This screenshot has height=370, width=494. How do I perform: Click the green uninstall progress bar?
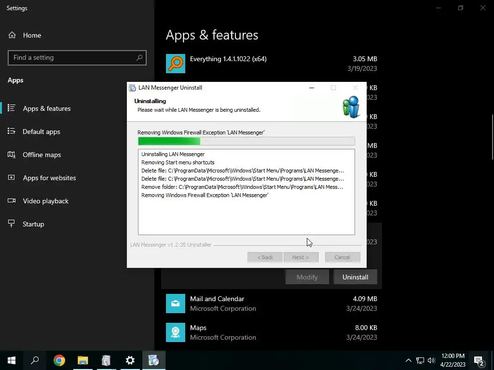247,141
